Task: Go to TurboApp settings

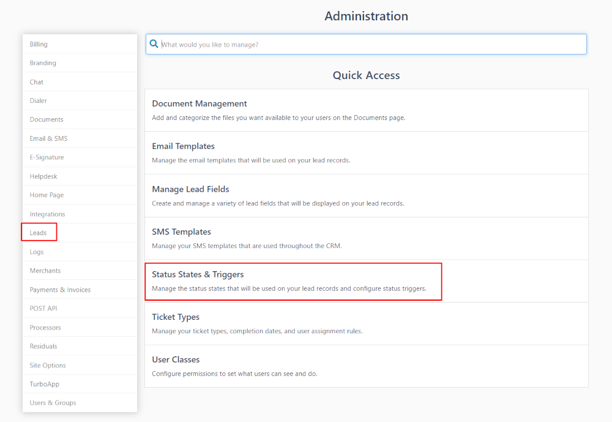Action: pos(80,384)
